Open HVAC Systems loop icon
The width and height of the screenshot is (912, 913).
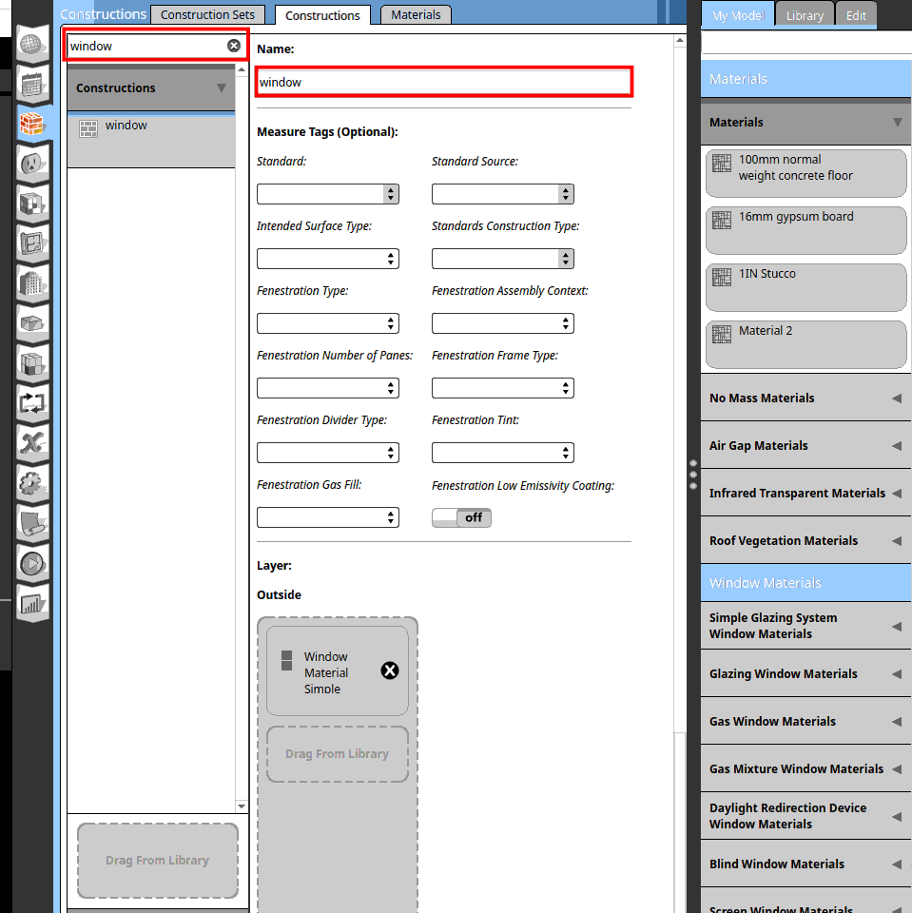(32, 403)
